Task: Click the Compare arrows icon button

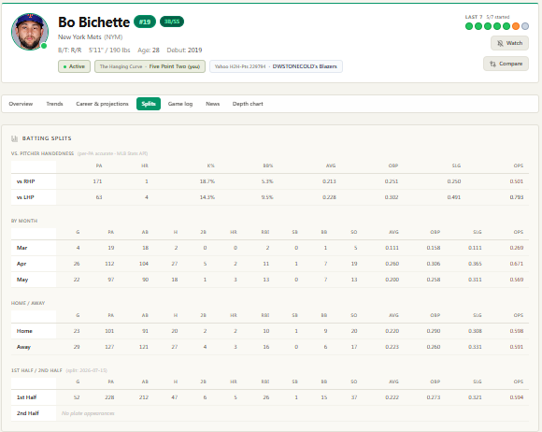Action: click(x=506, y=64)
